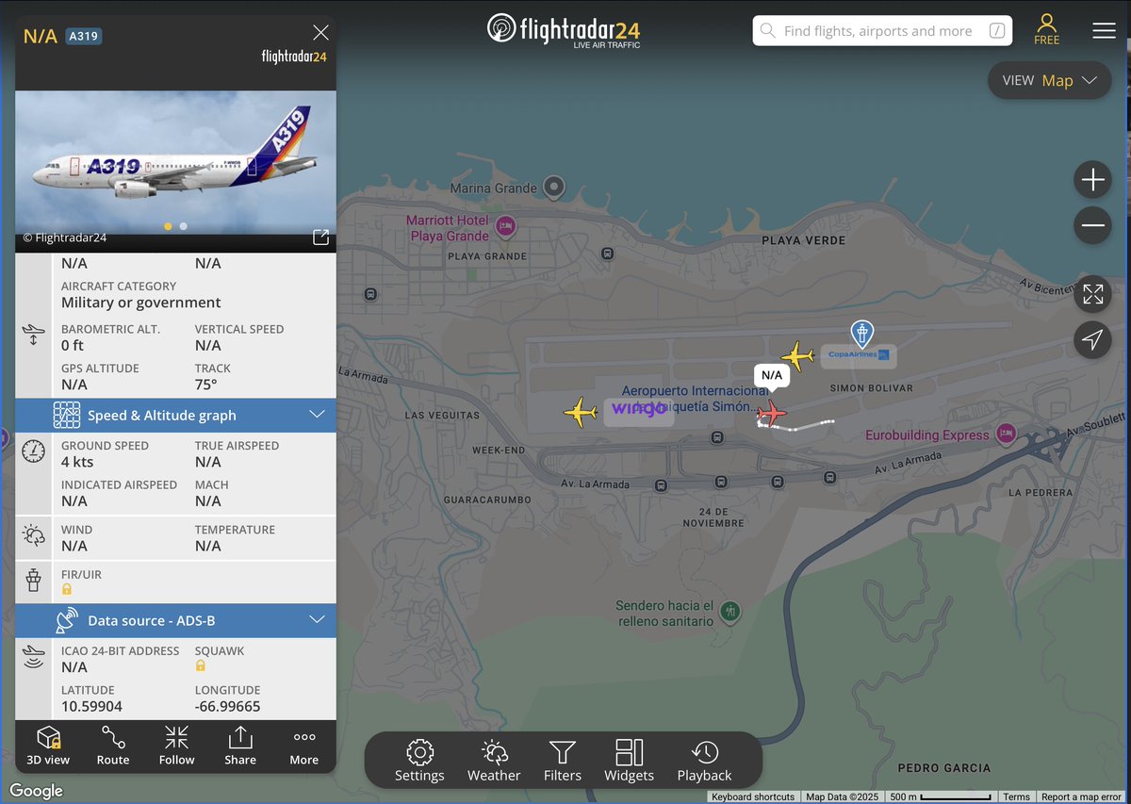Image resolution: width=1131 pixels, height=804 pixels.
Task: Open the Route display for this flight
Action: click(x=112, y=746)
